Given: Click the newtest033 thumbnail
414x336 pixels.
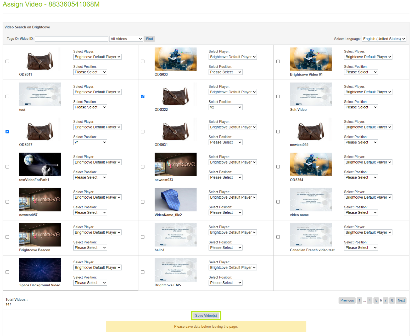Looking at the screenshot, I should coord(176,164).
